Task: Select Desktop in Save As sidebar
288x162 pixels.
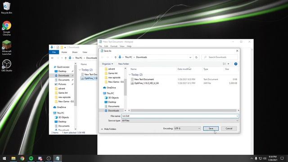Action: (x=112, y=102)
